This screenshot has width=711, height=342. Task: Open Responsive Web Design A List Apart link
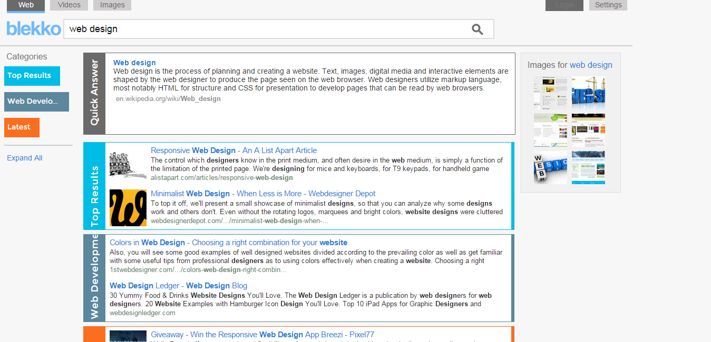[x=234, y=150]
